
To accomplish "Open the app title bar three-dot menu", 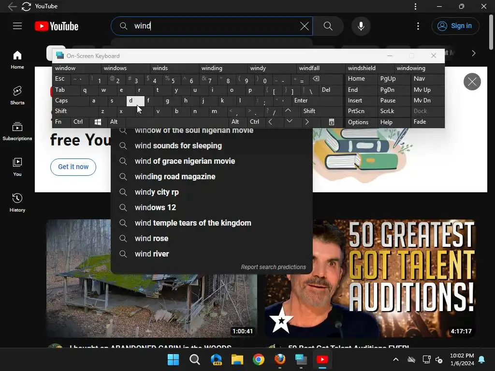I will pyautogui.click(x=415, y=6).
